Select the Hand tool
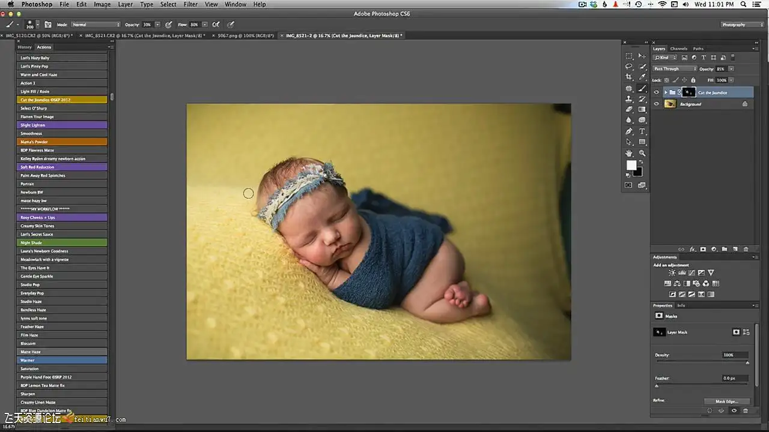 [629, 153]
